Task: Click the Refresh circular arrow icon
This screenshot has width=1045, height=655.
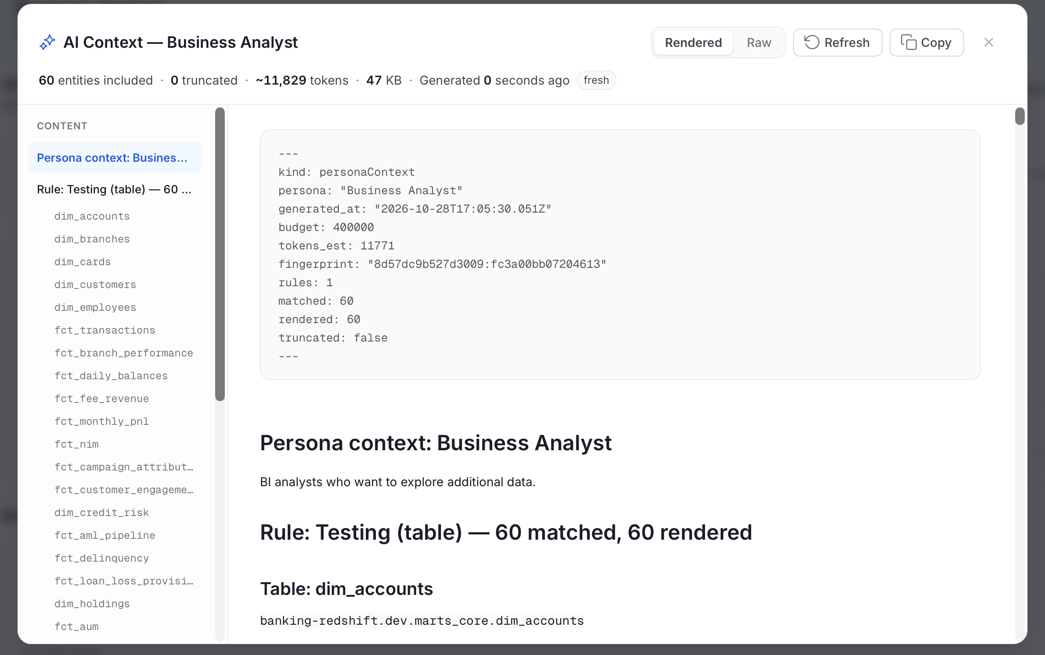Action: (811, 43)
